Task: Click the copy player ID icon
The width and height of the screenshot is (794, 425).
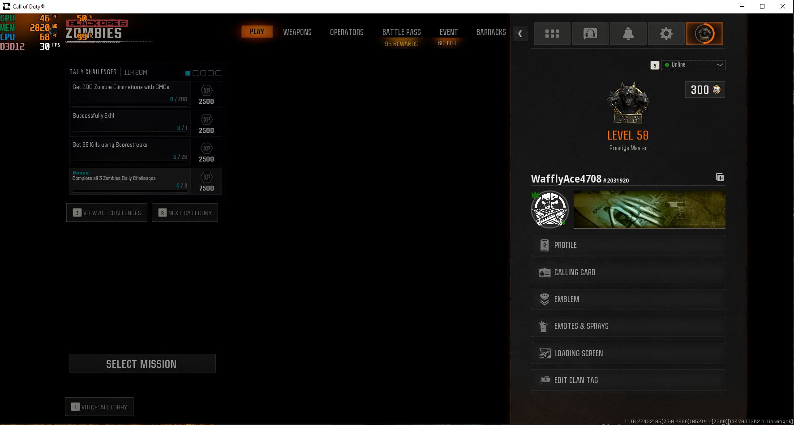Action: pyautogui.click(x=720, y=178)
